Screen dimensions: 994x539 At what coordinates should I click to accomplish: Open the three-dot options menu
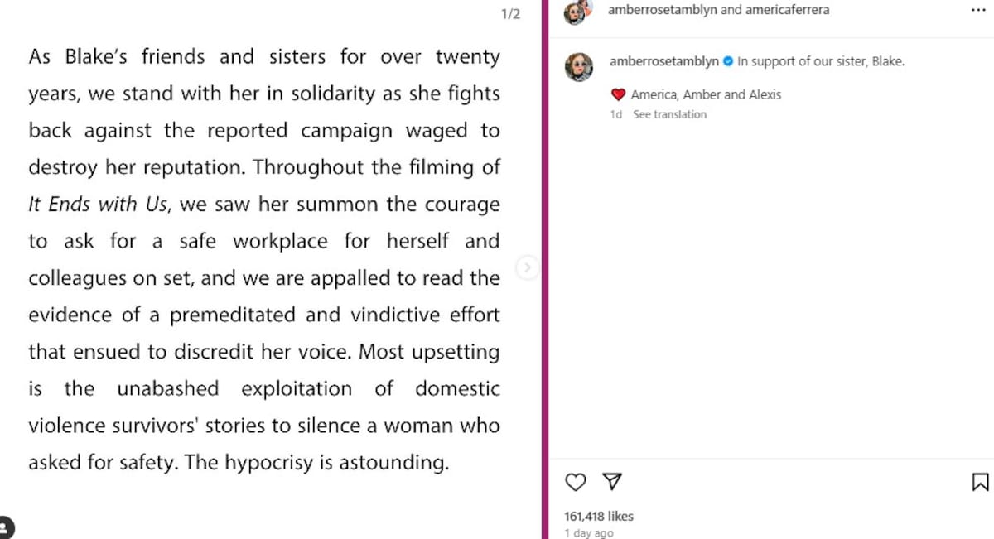tap(978, 10)
